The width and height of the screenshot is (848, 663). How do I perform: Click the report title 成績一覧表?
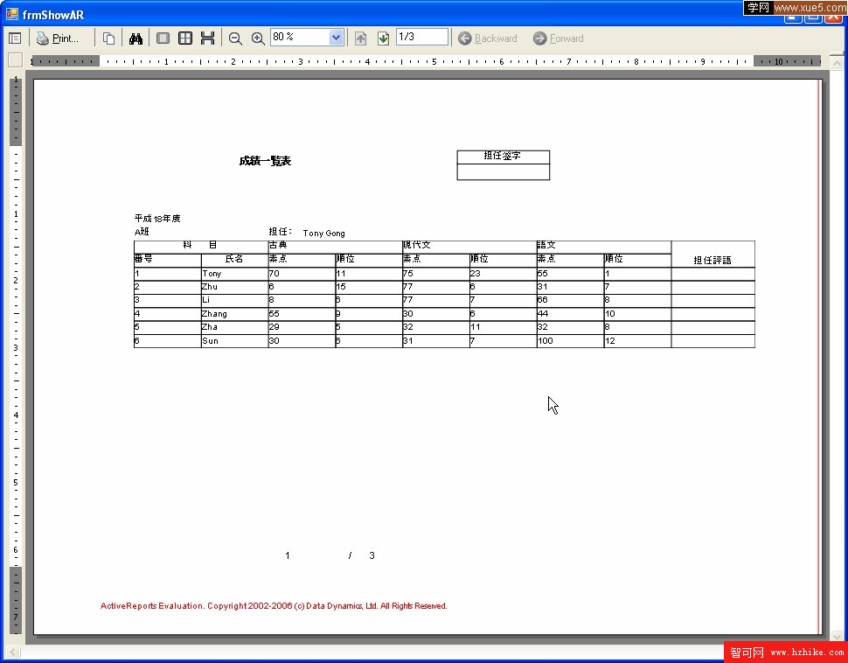pyautogui.click(x=265, y=161)
